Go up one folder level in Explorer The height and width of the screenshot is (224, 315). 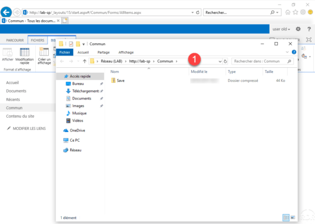pos(85,61)
